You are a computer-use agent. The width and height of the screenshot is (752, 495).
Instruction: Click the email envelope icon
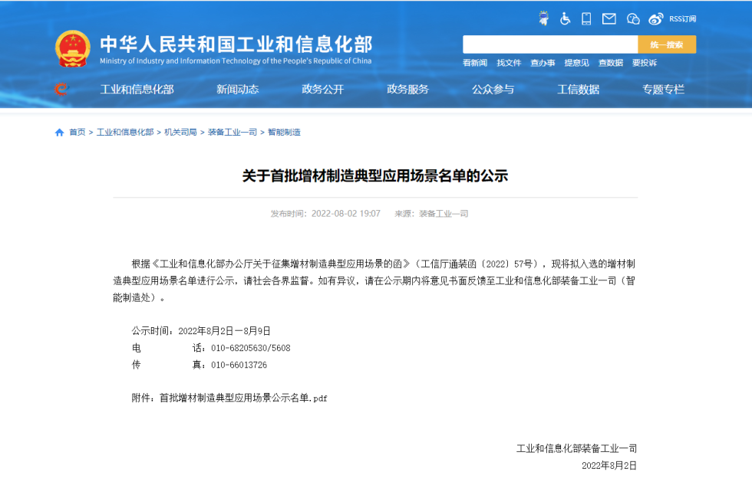click(609, 18)
